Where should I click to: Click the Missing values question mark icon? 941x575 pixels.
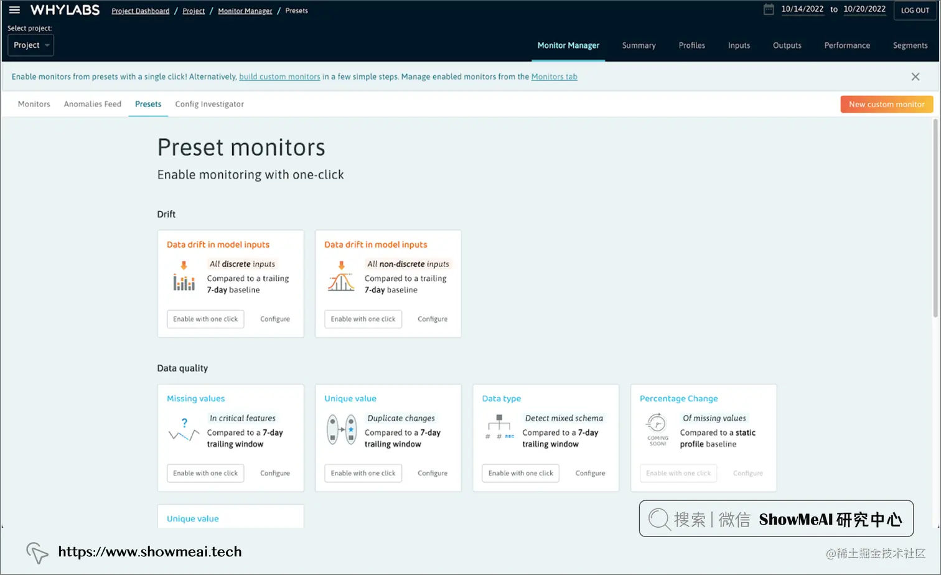pos(184,430)
